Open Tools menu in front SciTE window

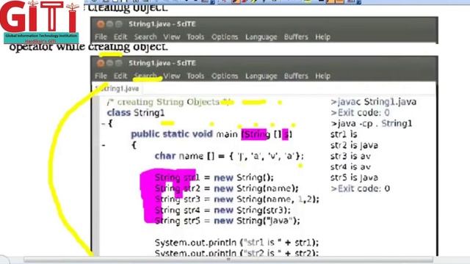[195, 76]
